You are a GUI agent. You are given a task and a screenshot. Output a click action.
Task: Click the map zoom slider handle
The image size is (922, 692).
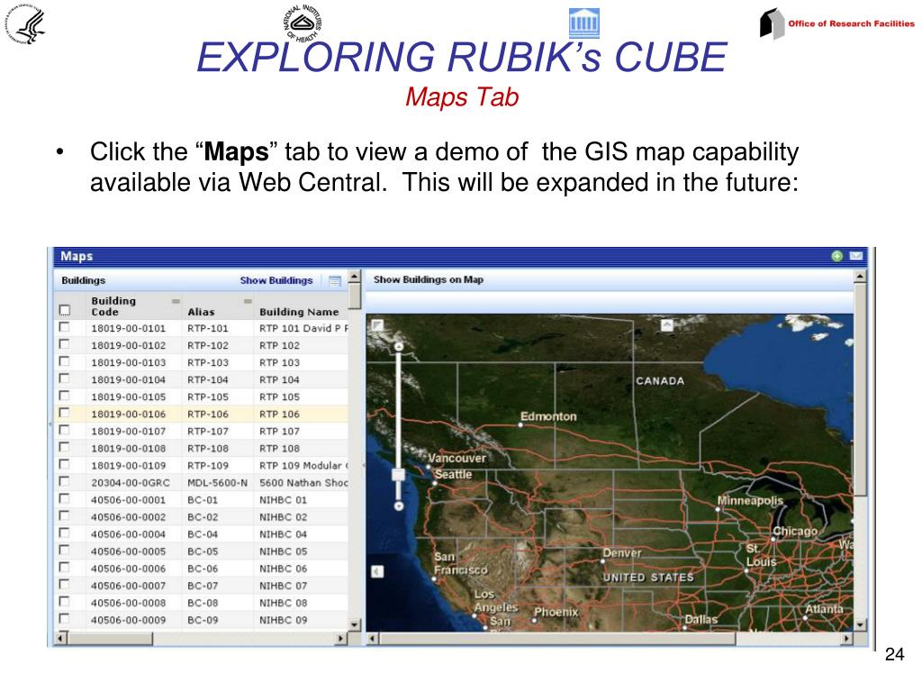399,474
